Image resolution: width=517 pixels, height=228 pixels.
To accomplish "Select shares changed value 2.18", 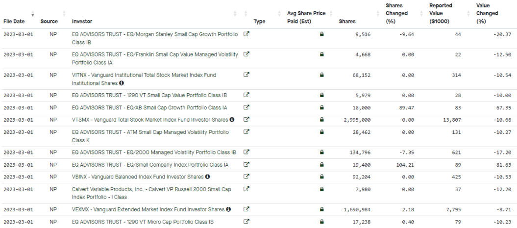I will (x=409, y=209).
